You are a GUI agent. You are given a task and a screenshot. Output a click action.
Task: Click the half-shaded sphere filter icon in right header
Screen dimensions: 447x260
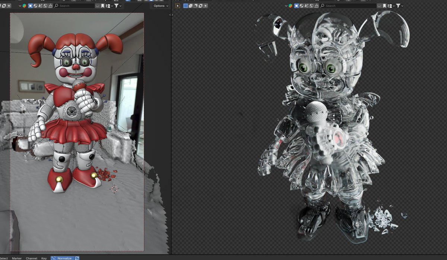pyautogui.click(x=301, y=6)
